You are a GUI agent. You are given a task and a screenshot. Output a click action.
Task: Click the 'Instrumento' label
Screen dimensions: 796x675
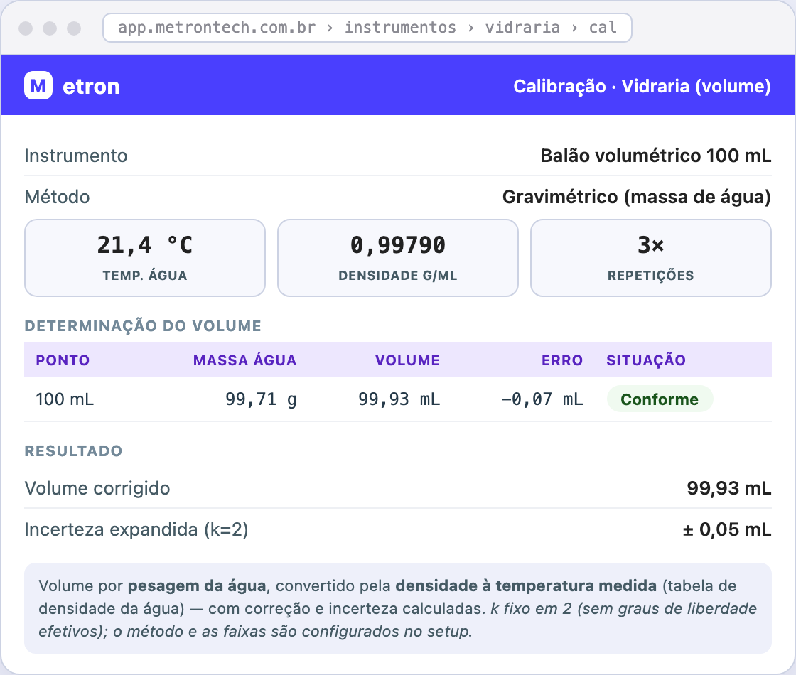76,156
